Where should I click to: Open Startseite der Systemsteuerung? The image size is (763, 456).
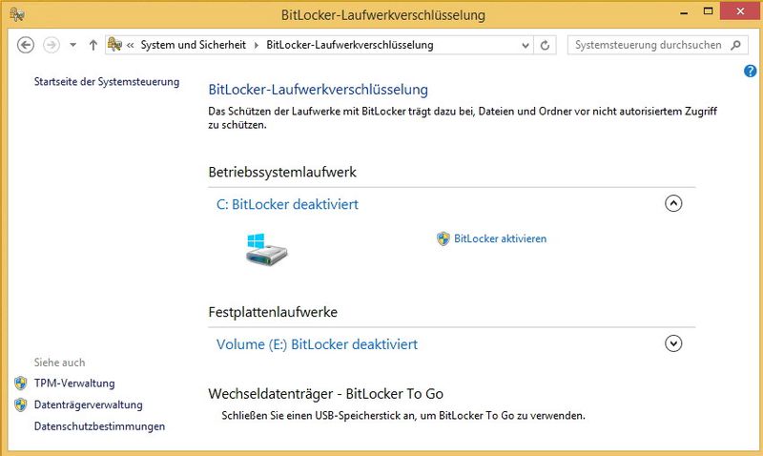(x=107, y=82)
